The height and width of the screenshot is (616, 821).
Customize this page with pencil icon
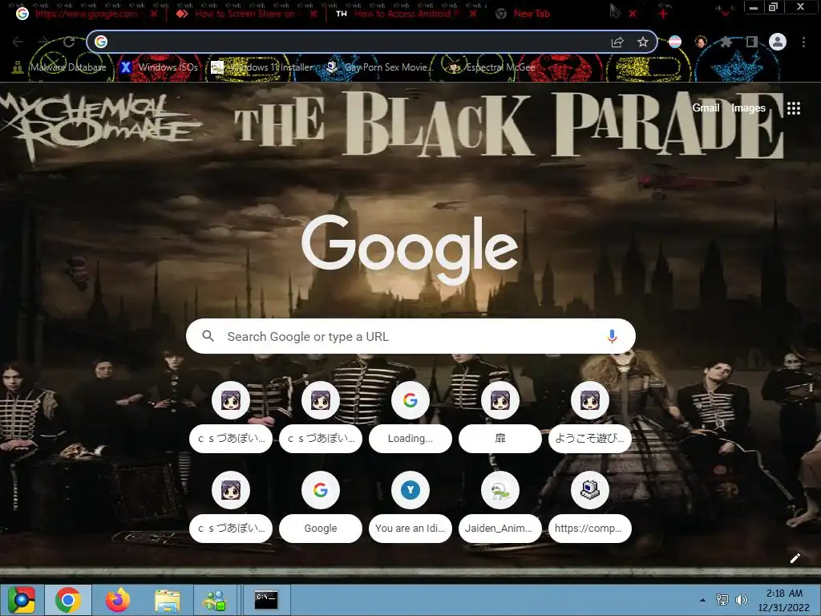[795, 558]
